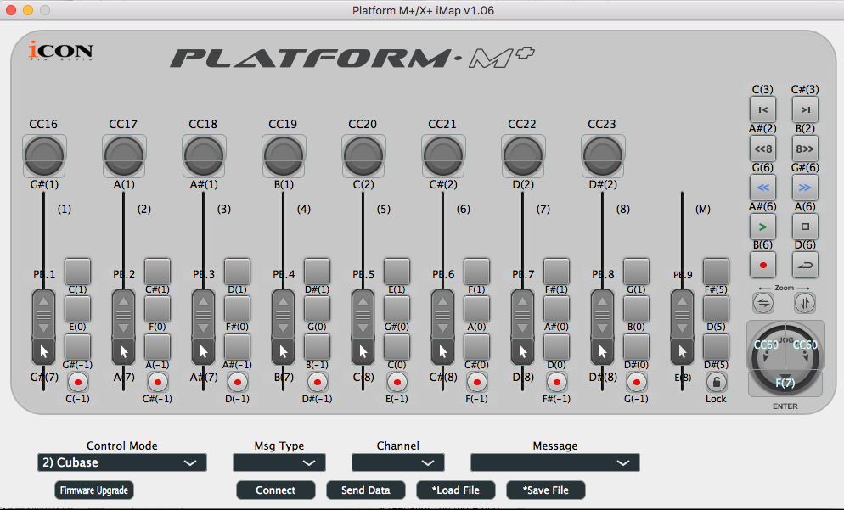Open the Msg Type dropdown
844x510 pixels.
(279, 462)
